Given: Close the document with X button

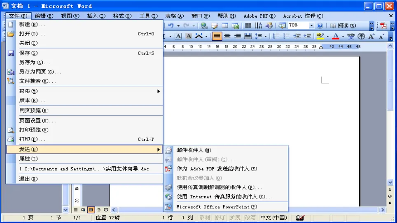Looking at the screenshot, I should pos(391,16).
